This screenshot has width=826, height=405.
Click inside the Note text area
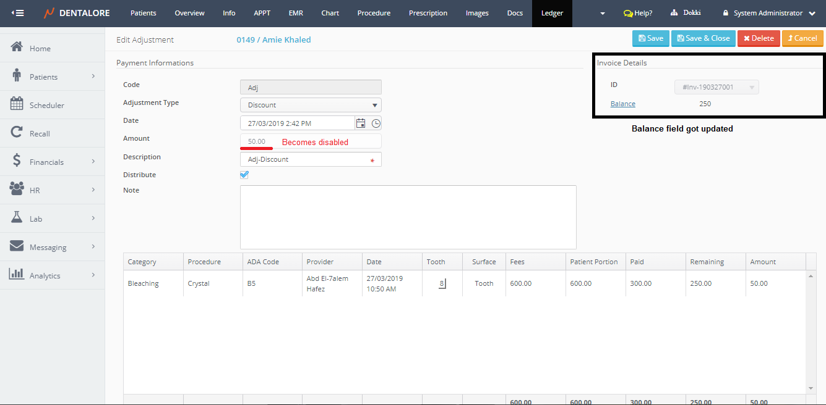tap(408, 217)
